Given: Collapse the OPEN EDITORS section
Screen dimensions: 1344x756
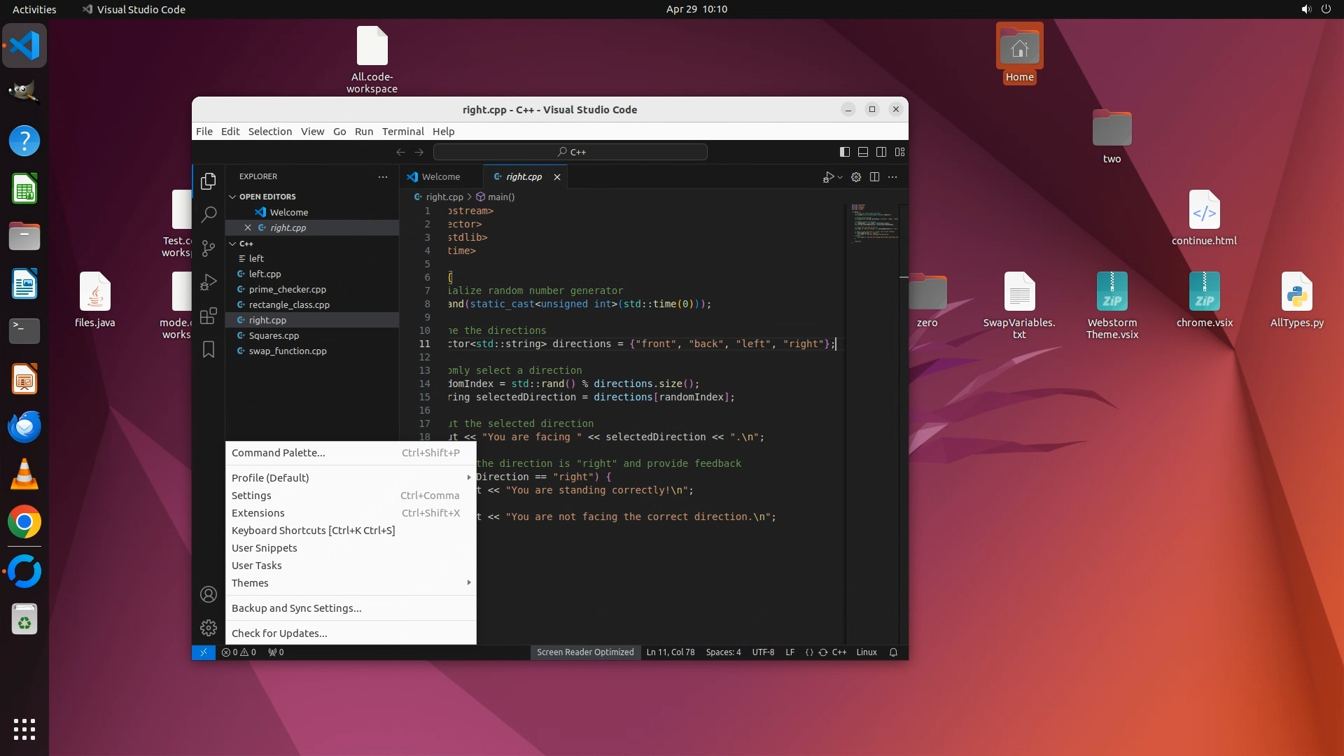Looking at the screenshot, I should point(233,197).
